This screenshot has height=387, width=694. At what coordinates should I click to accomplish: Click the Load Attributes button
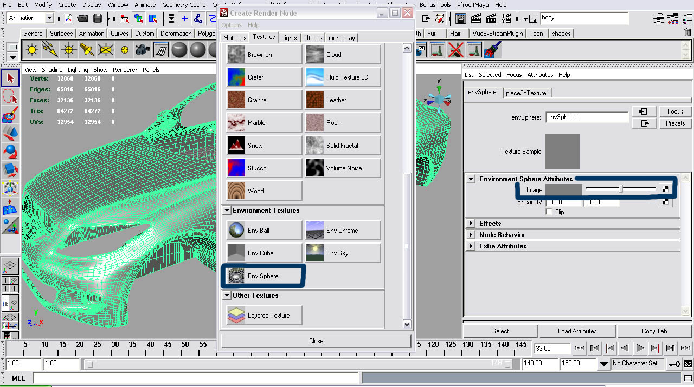coord(577,331)
